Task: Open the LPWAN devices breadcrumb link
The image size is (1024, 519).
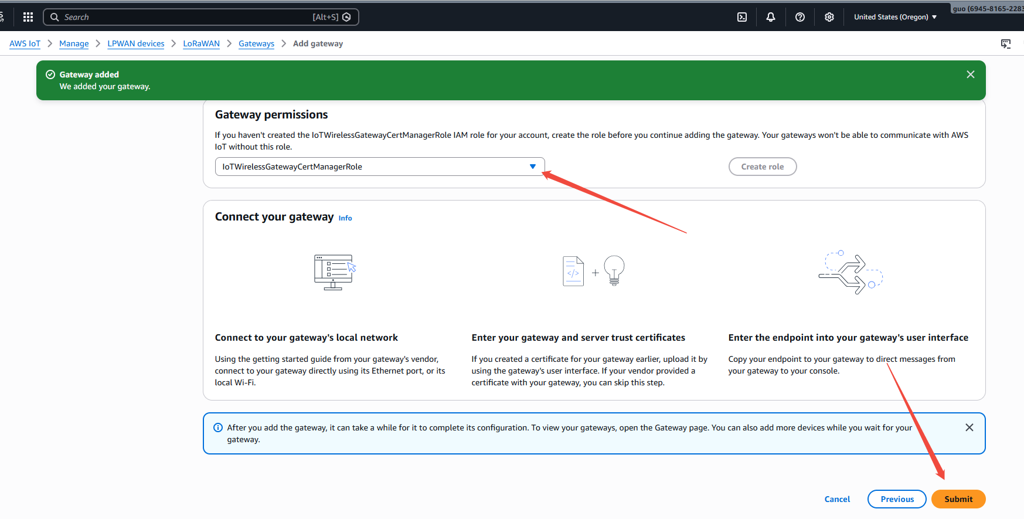Action: click(x=136, y=43)
